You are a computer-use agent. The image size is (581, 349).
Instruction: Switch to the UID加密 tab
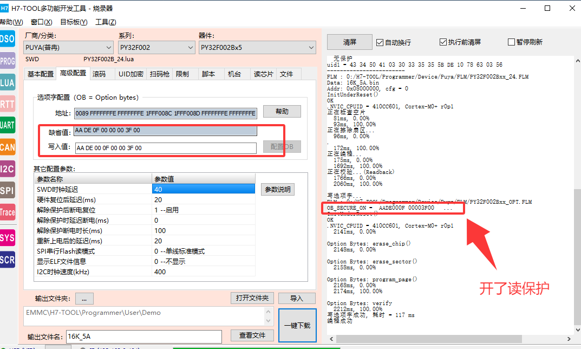click(131, 74)
